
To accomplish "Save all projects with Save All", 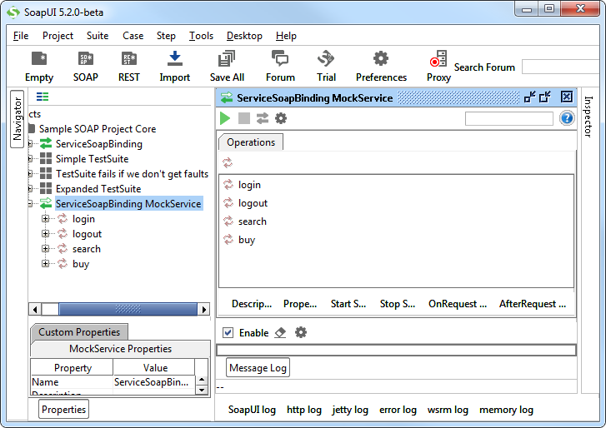I will [227, 67].
